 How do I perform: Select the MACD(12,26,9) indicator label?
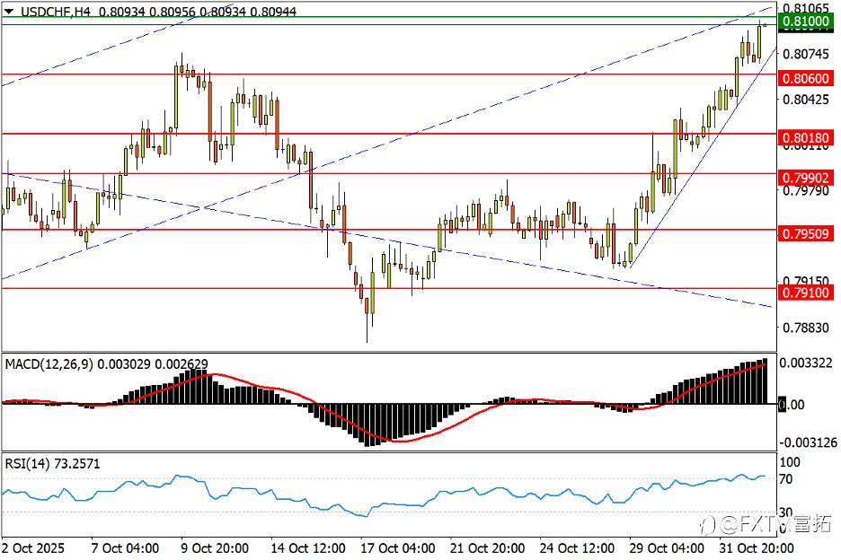[49, 364]
